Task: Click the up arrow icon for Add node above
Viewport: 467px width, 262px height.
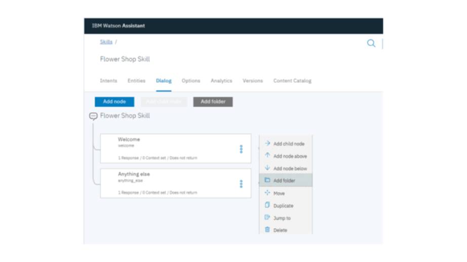Action: (x=267, y=156)
